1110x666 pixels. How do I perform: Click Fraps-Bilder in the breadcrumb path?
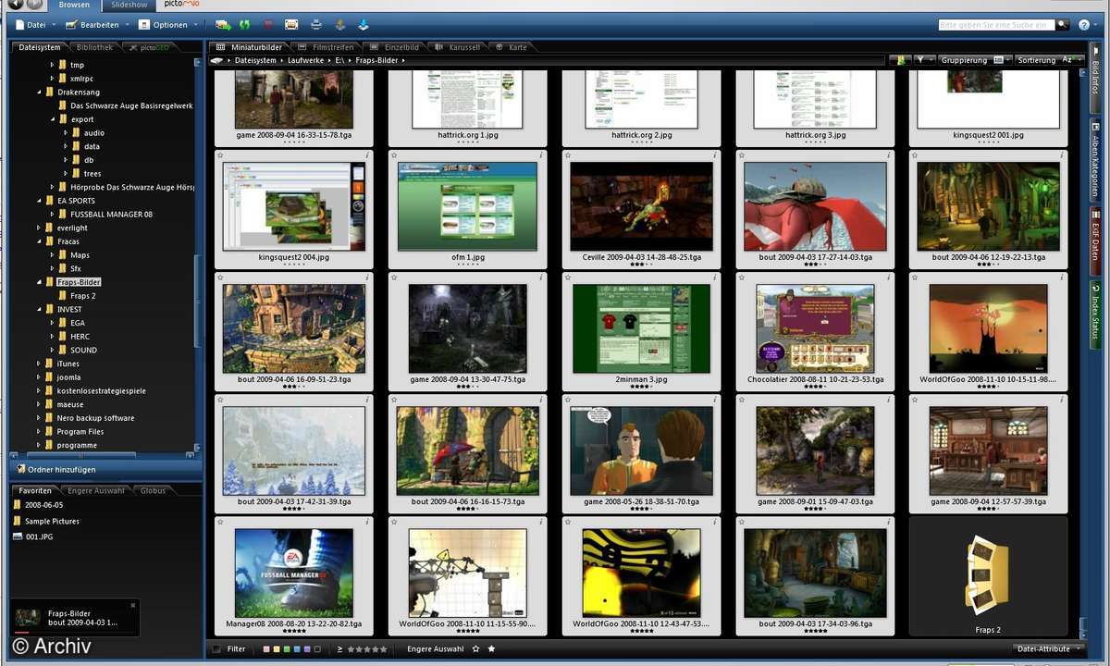[x=377, y=60]
